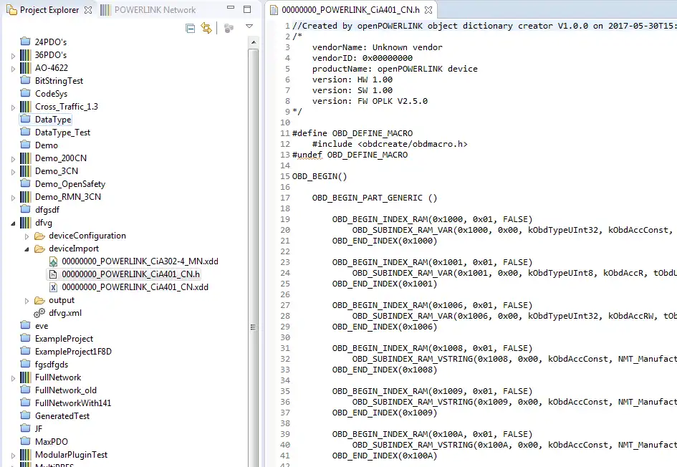Click the CiA302-4_MN.xdd file icon
Viewport: 677px width, 467px height.
tap(53, 261)
